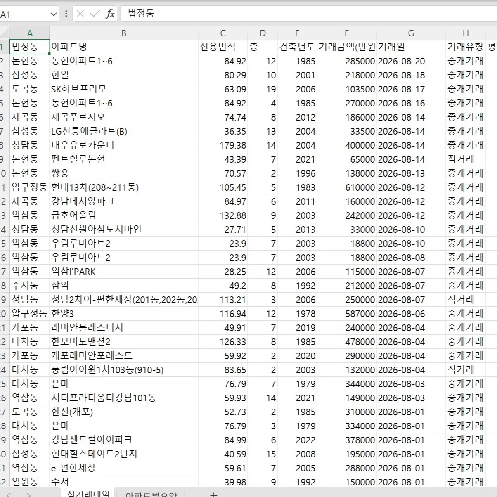
Task: Click the 청담신원아침도시마인 cell
Action: pyautogui.click(x=124, y=230)
